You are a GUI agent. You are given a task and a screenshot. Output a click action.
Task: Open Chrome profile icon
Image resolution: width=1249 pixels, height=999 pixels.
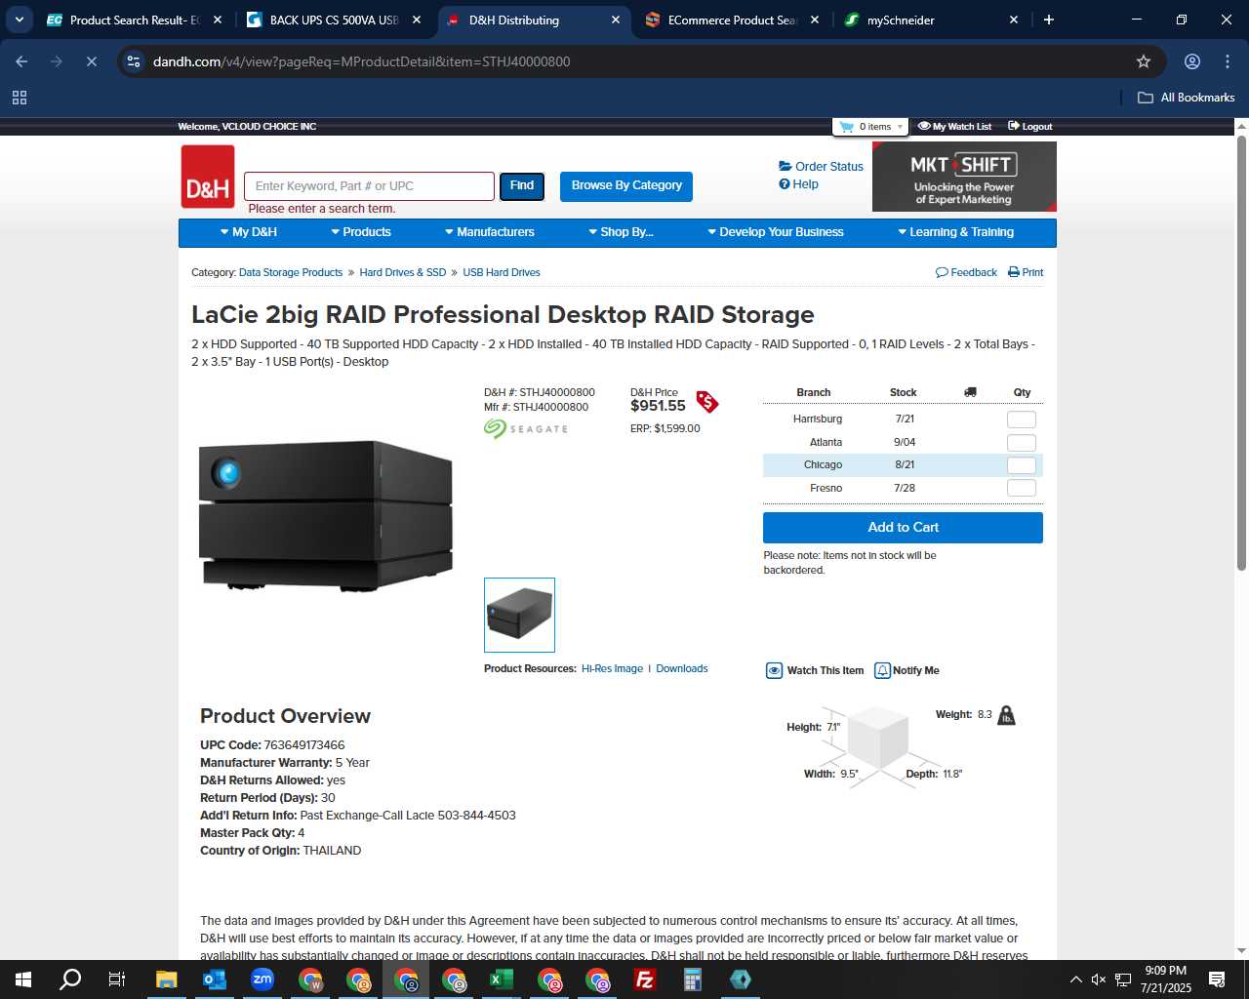point(1192,61)
